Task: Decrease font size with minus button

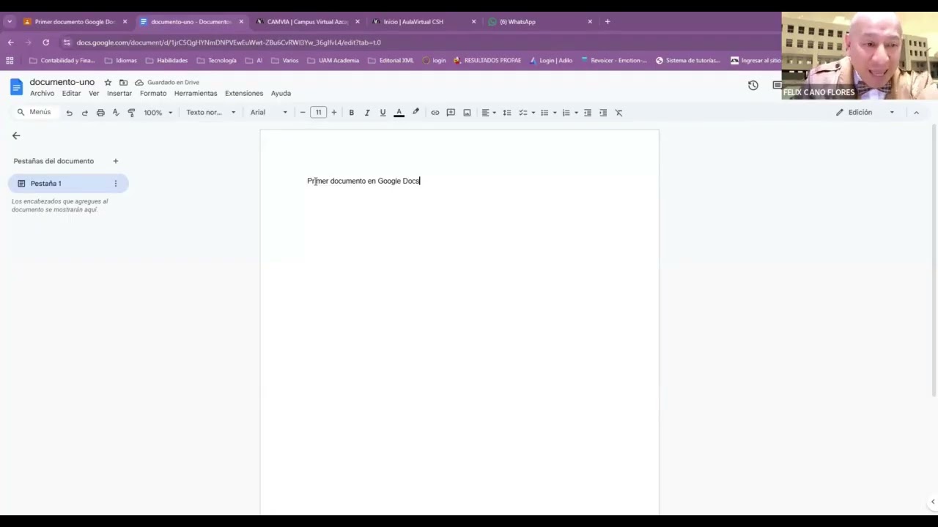Action: 303,113
